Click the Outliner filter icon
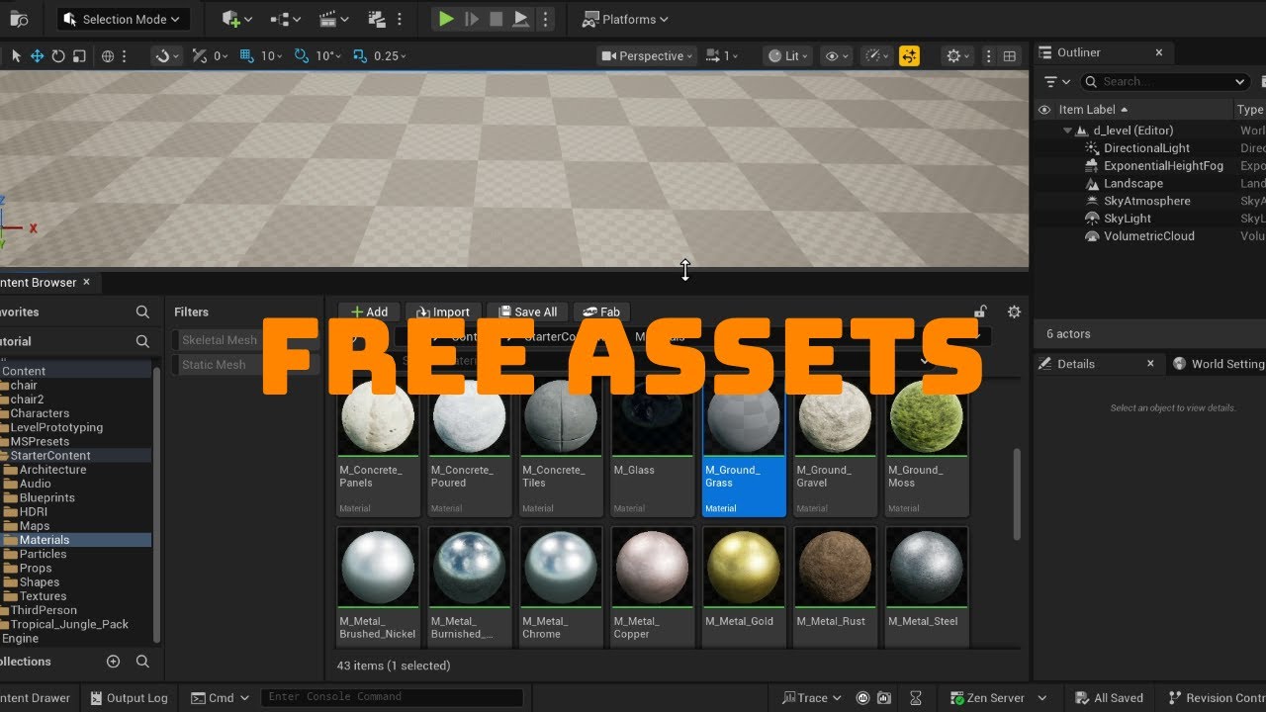1266x712 pixels. (x=1056, y=82)
